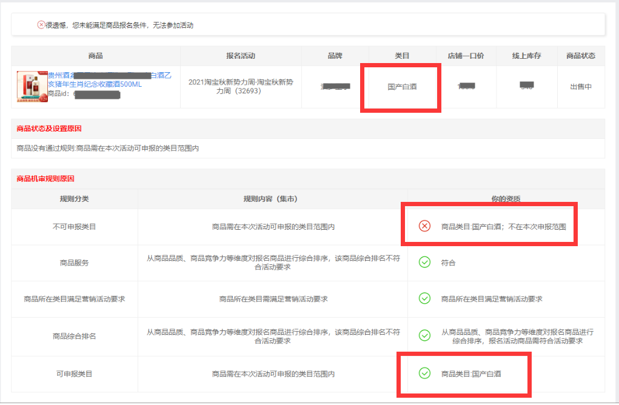Viewport: 619px width, 405px height.
Task: Click green check in 商品所在类目满足营销活动要求 row
Action: [x=425, y=298]
